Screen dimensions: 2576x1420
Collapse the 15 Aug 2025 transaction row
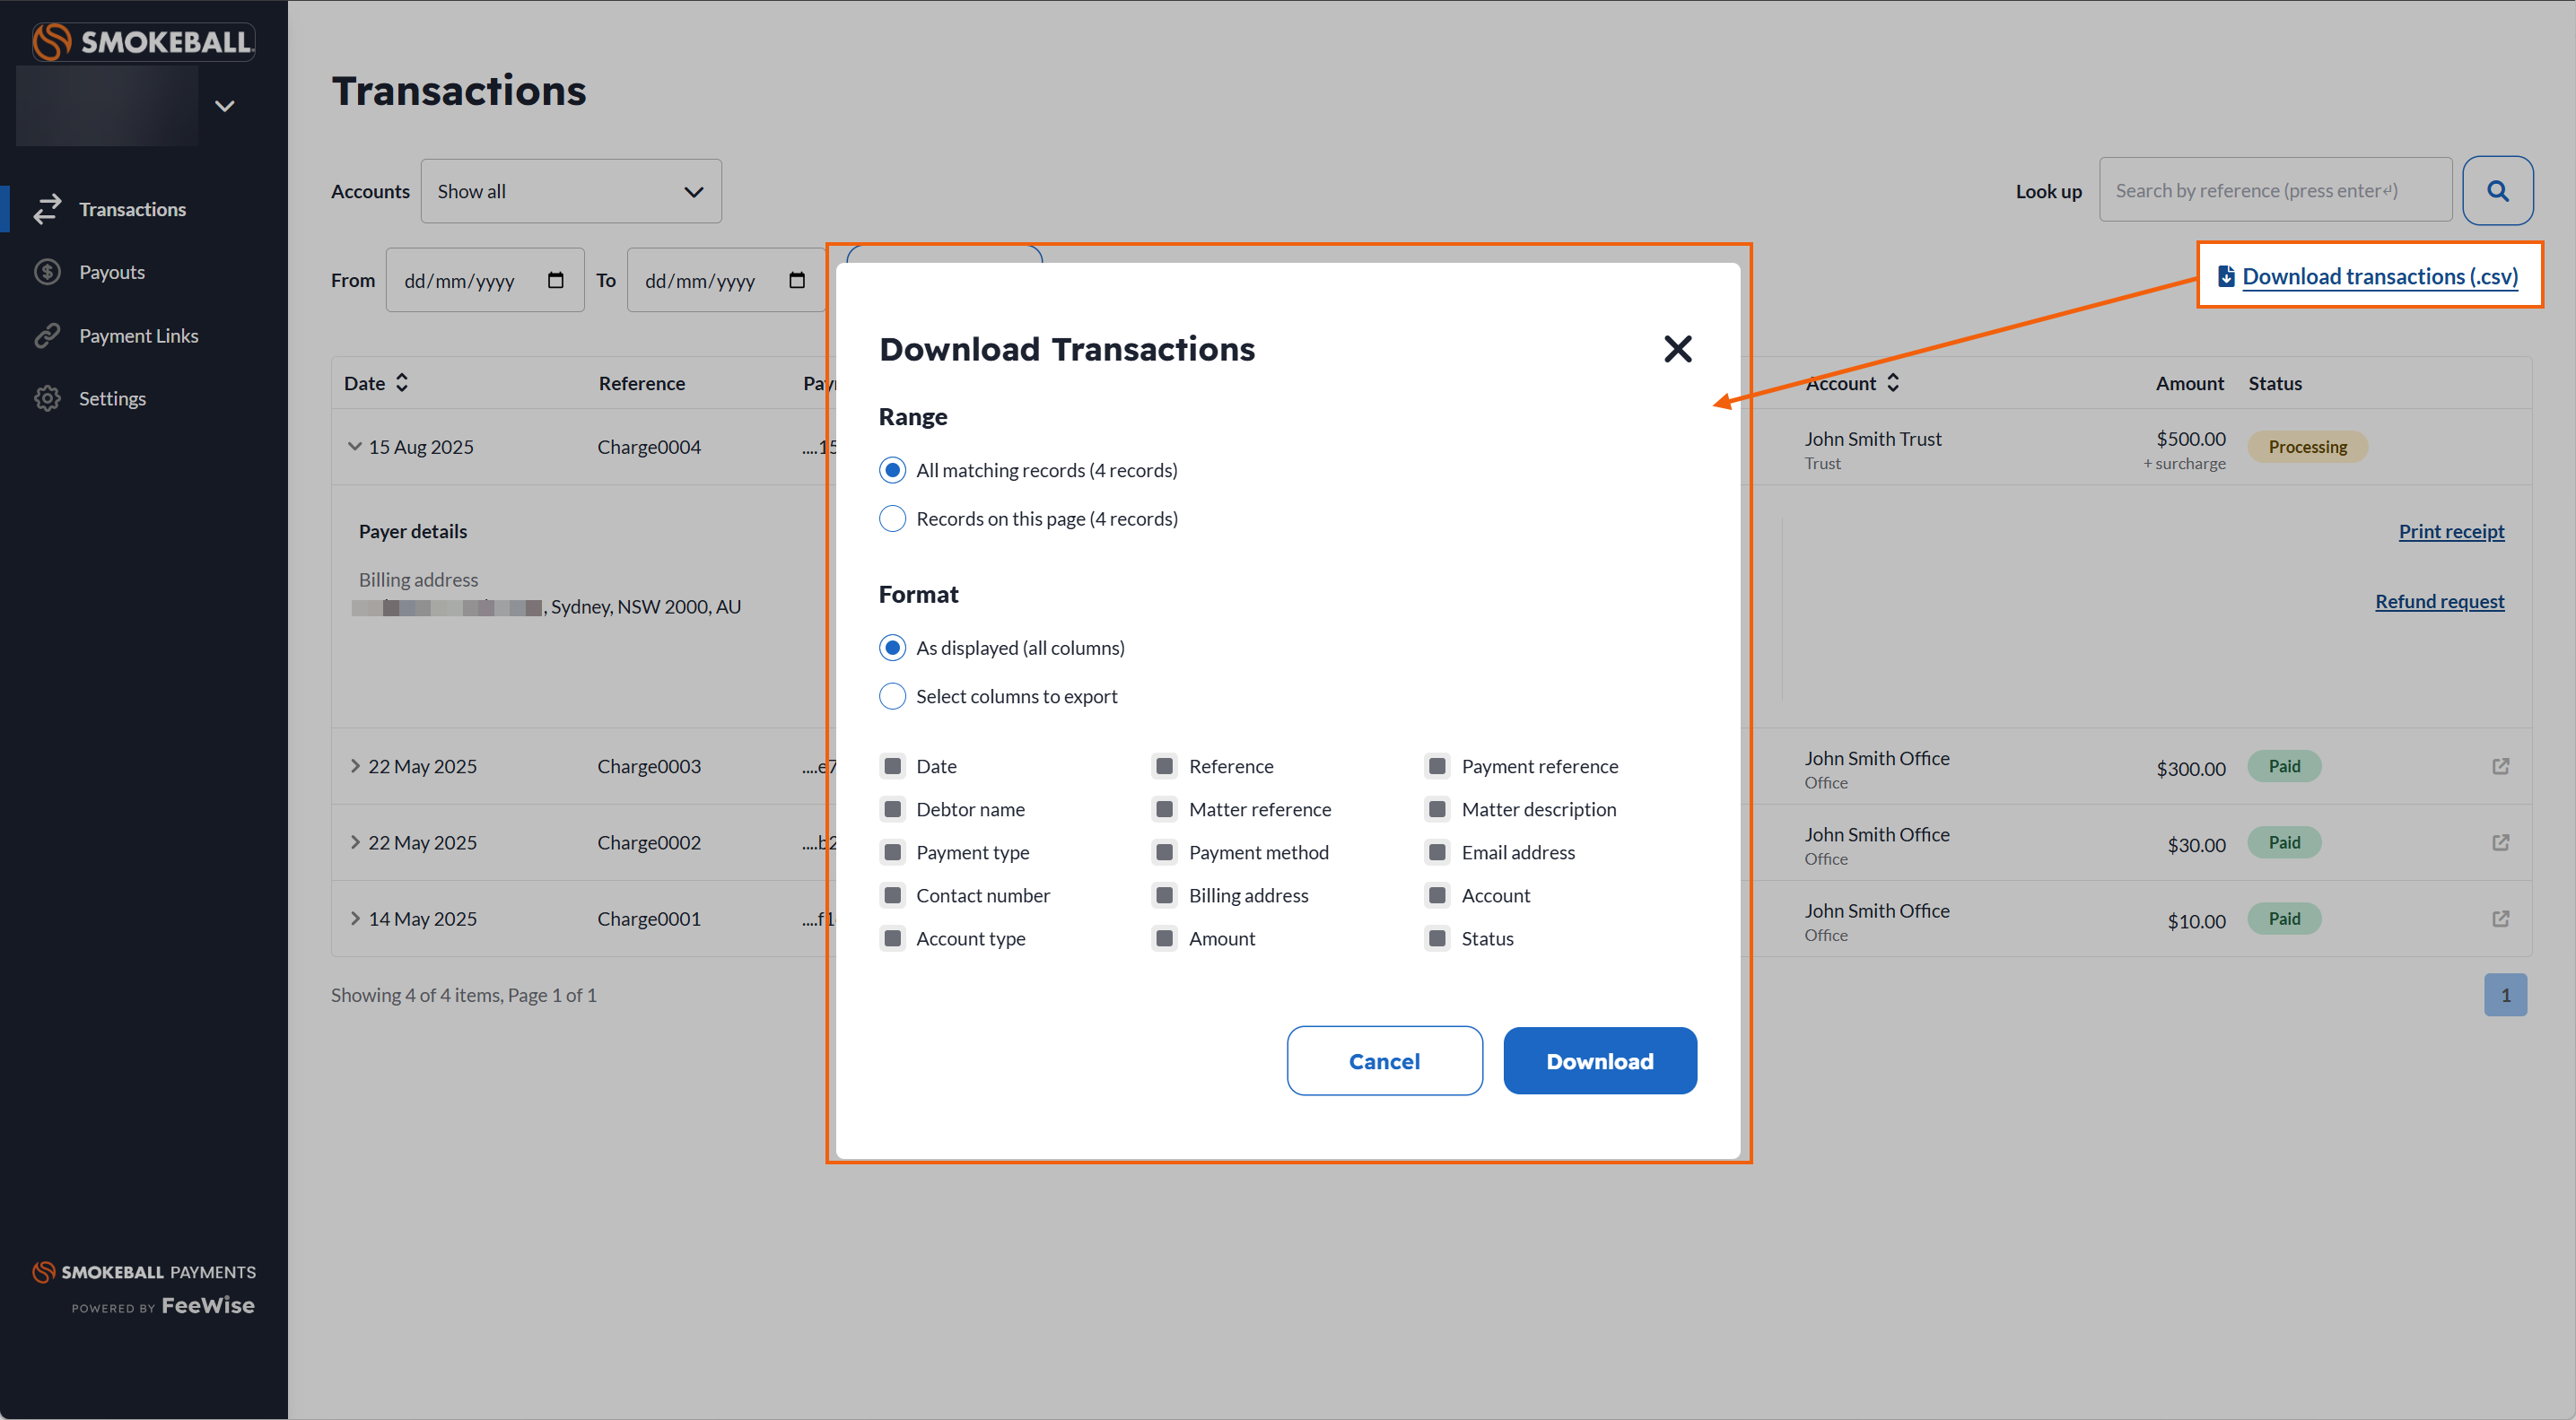click(x=355, y=447)
